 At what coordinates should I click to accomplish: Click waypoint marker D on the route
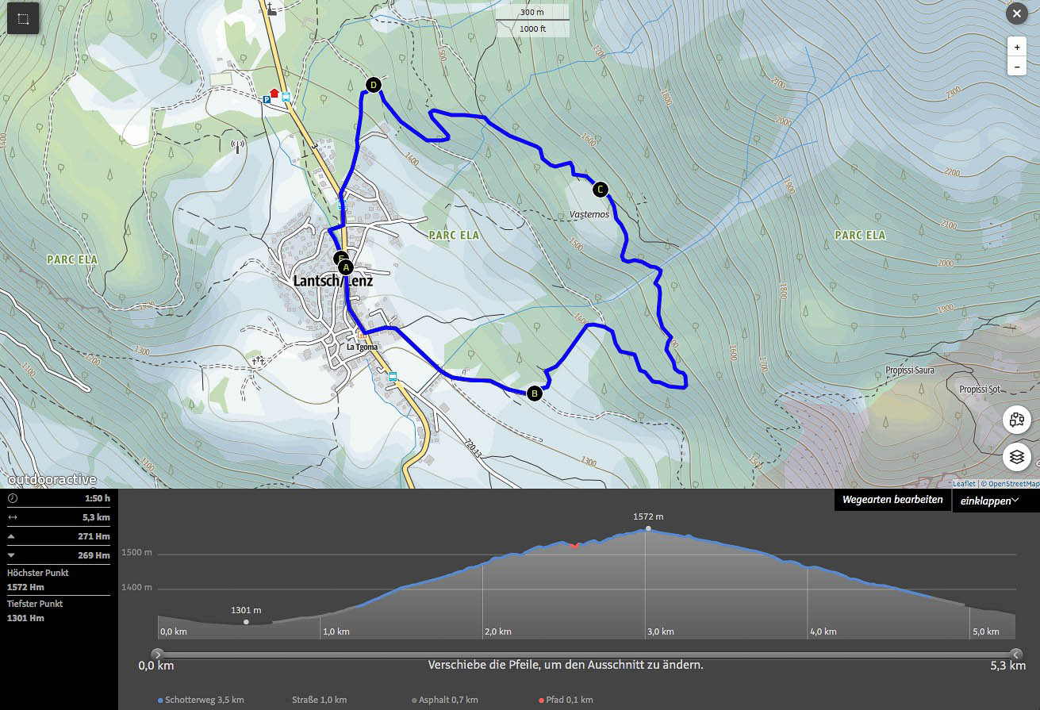coord(373,85)
